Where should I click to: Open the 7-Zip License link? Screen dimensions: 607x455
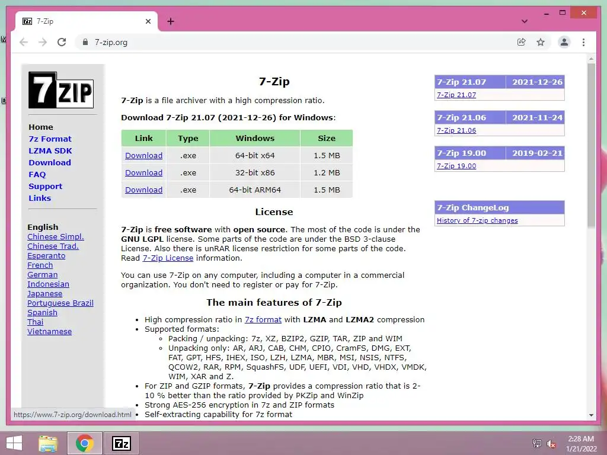coord(168,258)
